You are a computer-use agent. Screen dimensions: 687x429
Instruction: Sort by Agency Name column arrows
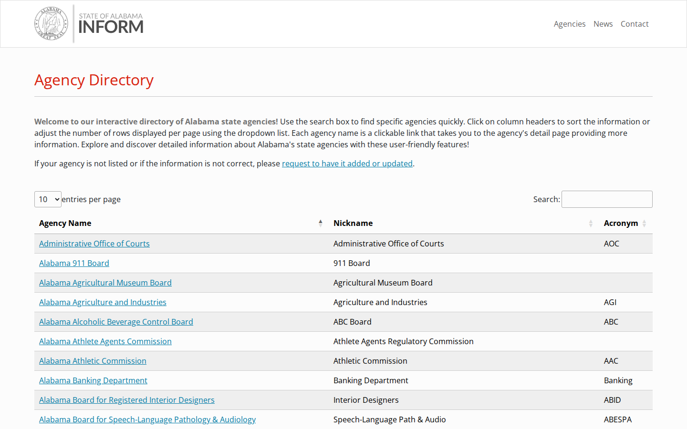[321, 223]
